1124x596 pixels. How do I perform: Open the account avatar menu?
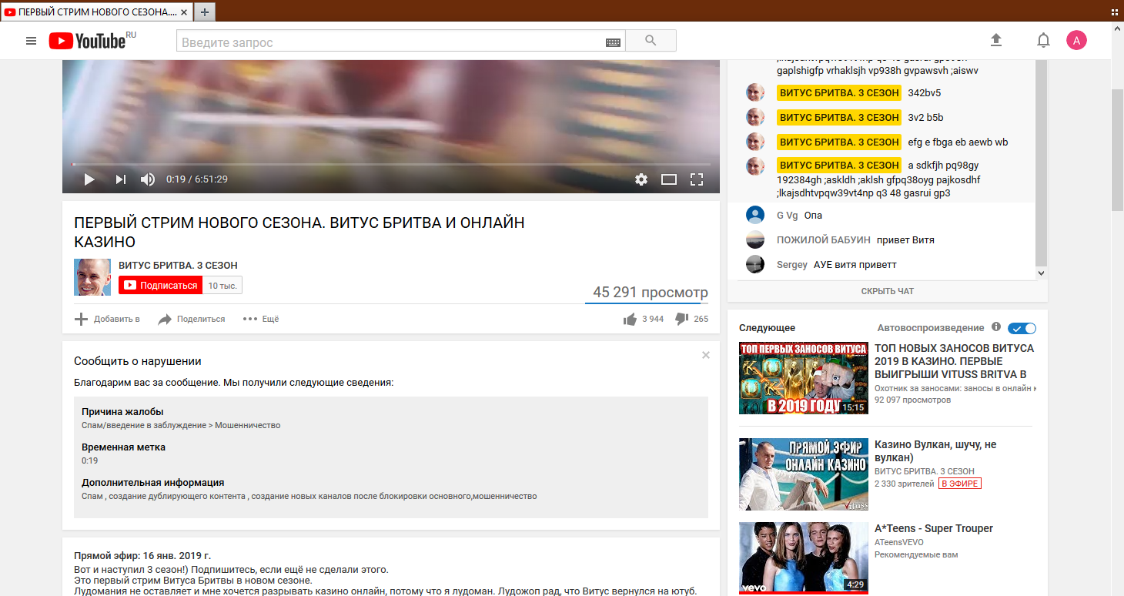pos(1076,40)
